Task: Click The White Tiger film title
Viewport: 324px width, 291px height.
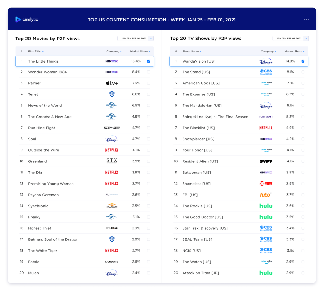Action: coord(43,251)
